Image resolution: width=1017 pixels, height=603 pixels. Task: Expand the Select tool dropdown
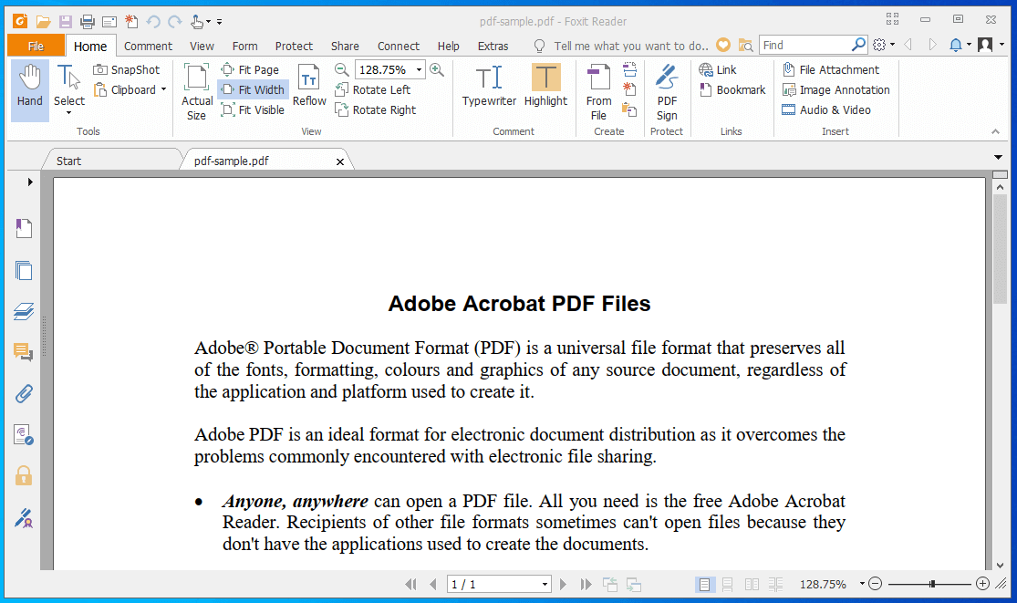pyautogui.click(x=68, y=112)
